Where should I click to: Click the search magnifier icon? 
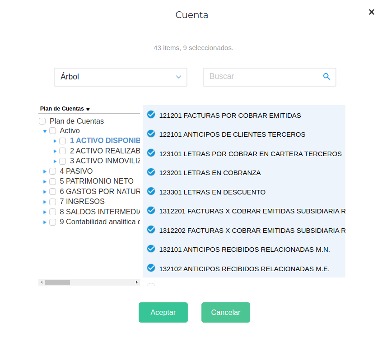coord(326,77)
